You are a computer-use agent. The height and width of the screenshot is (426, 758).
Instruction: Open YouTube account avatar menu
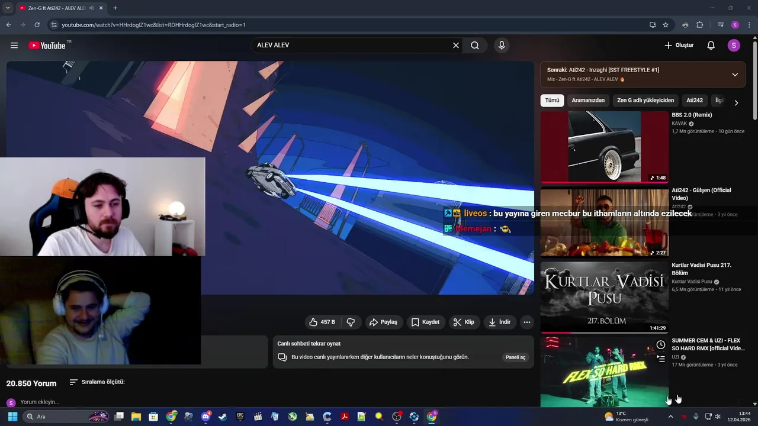(x=734, y=46)
